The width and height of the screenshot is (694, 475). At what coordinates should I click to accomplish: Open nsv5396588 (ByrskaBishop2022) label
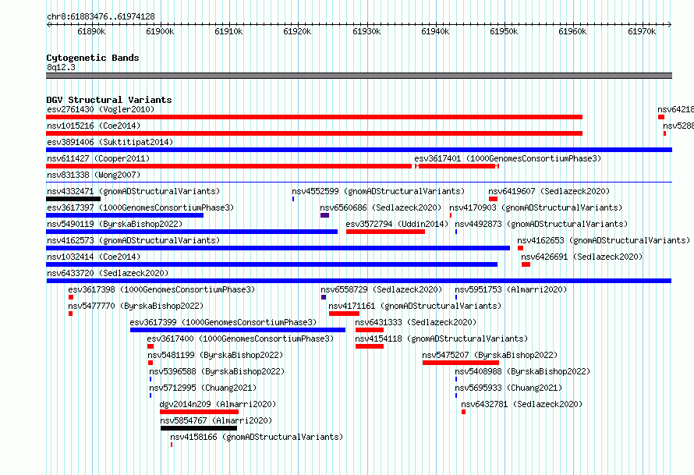point(217,371)
